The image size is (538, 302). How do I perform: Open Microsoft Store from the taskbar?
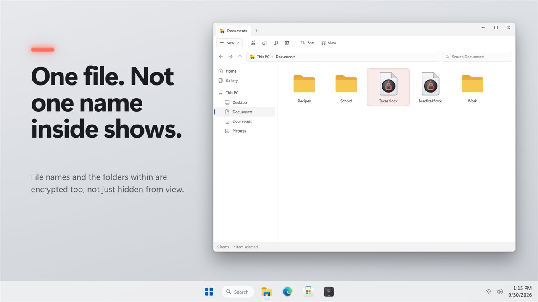coord(308,292)
